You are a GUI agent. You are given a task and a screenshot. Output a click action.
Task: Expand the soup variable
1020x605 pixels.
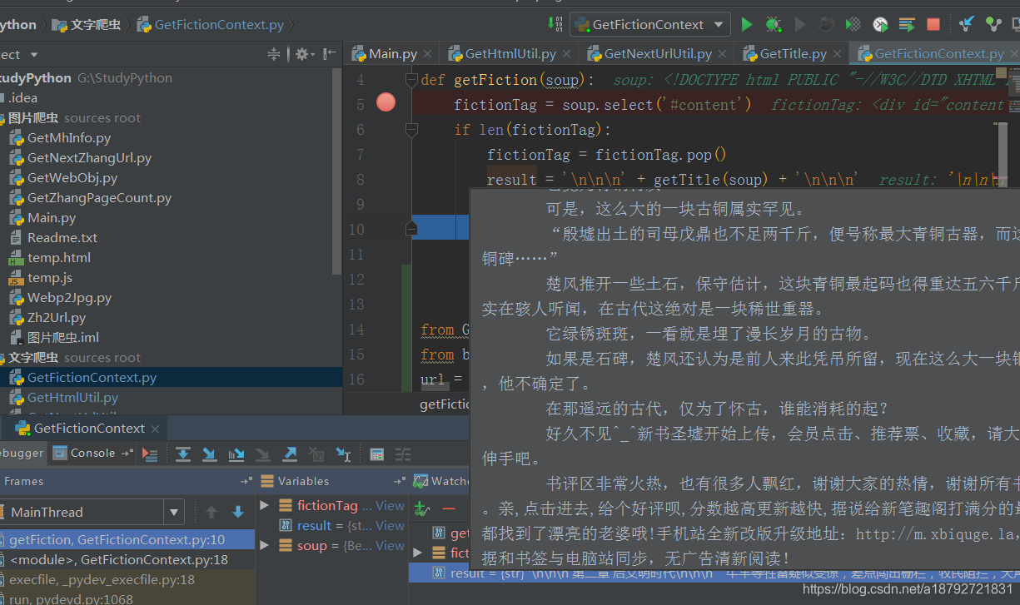point(264,545)
